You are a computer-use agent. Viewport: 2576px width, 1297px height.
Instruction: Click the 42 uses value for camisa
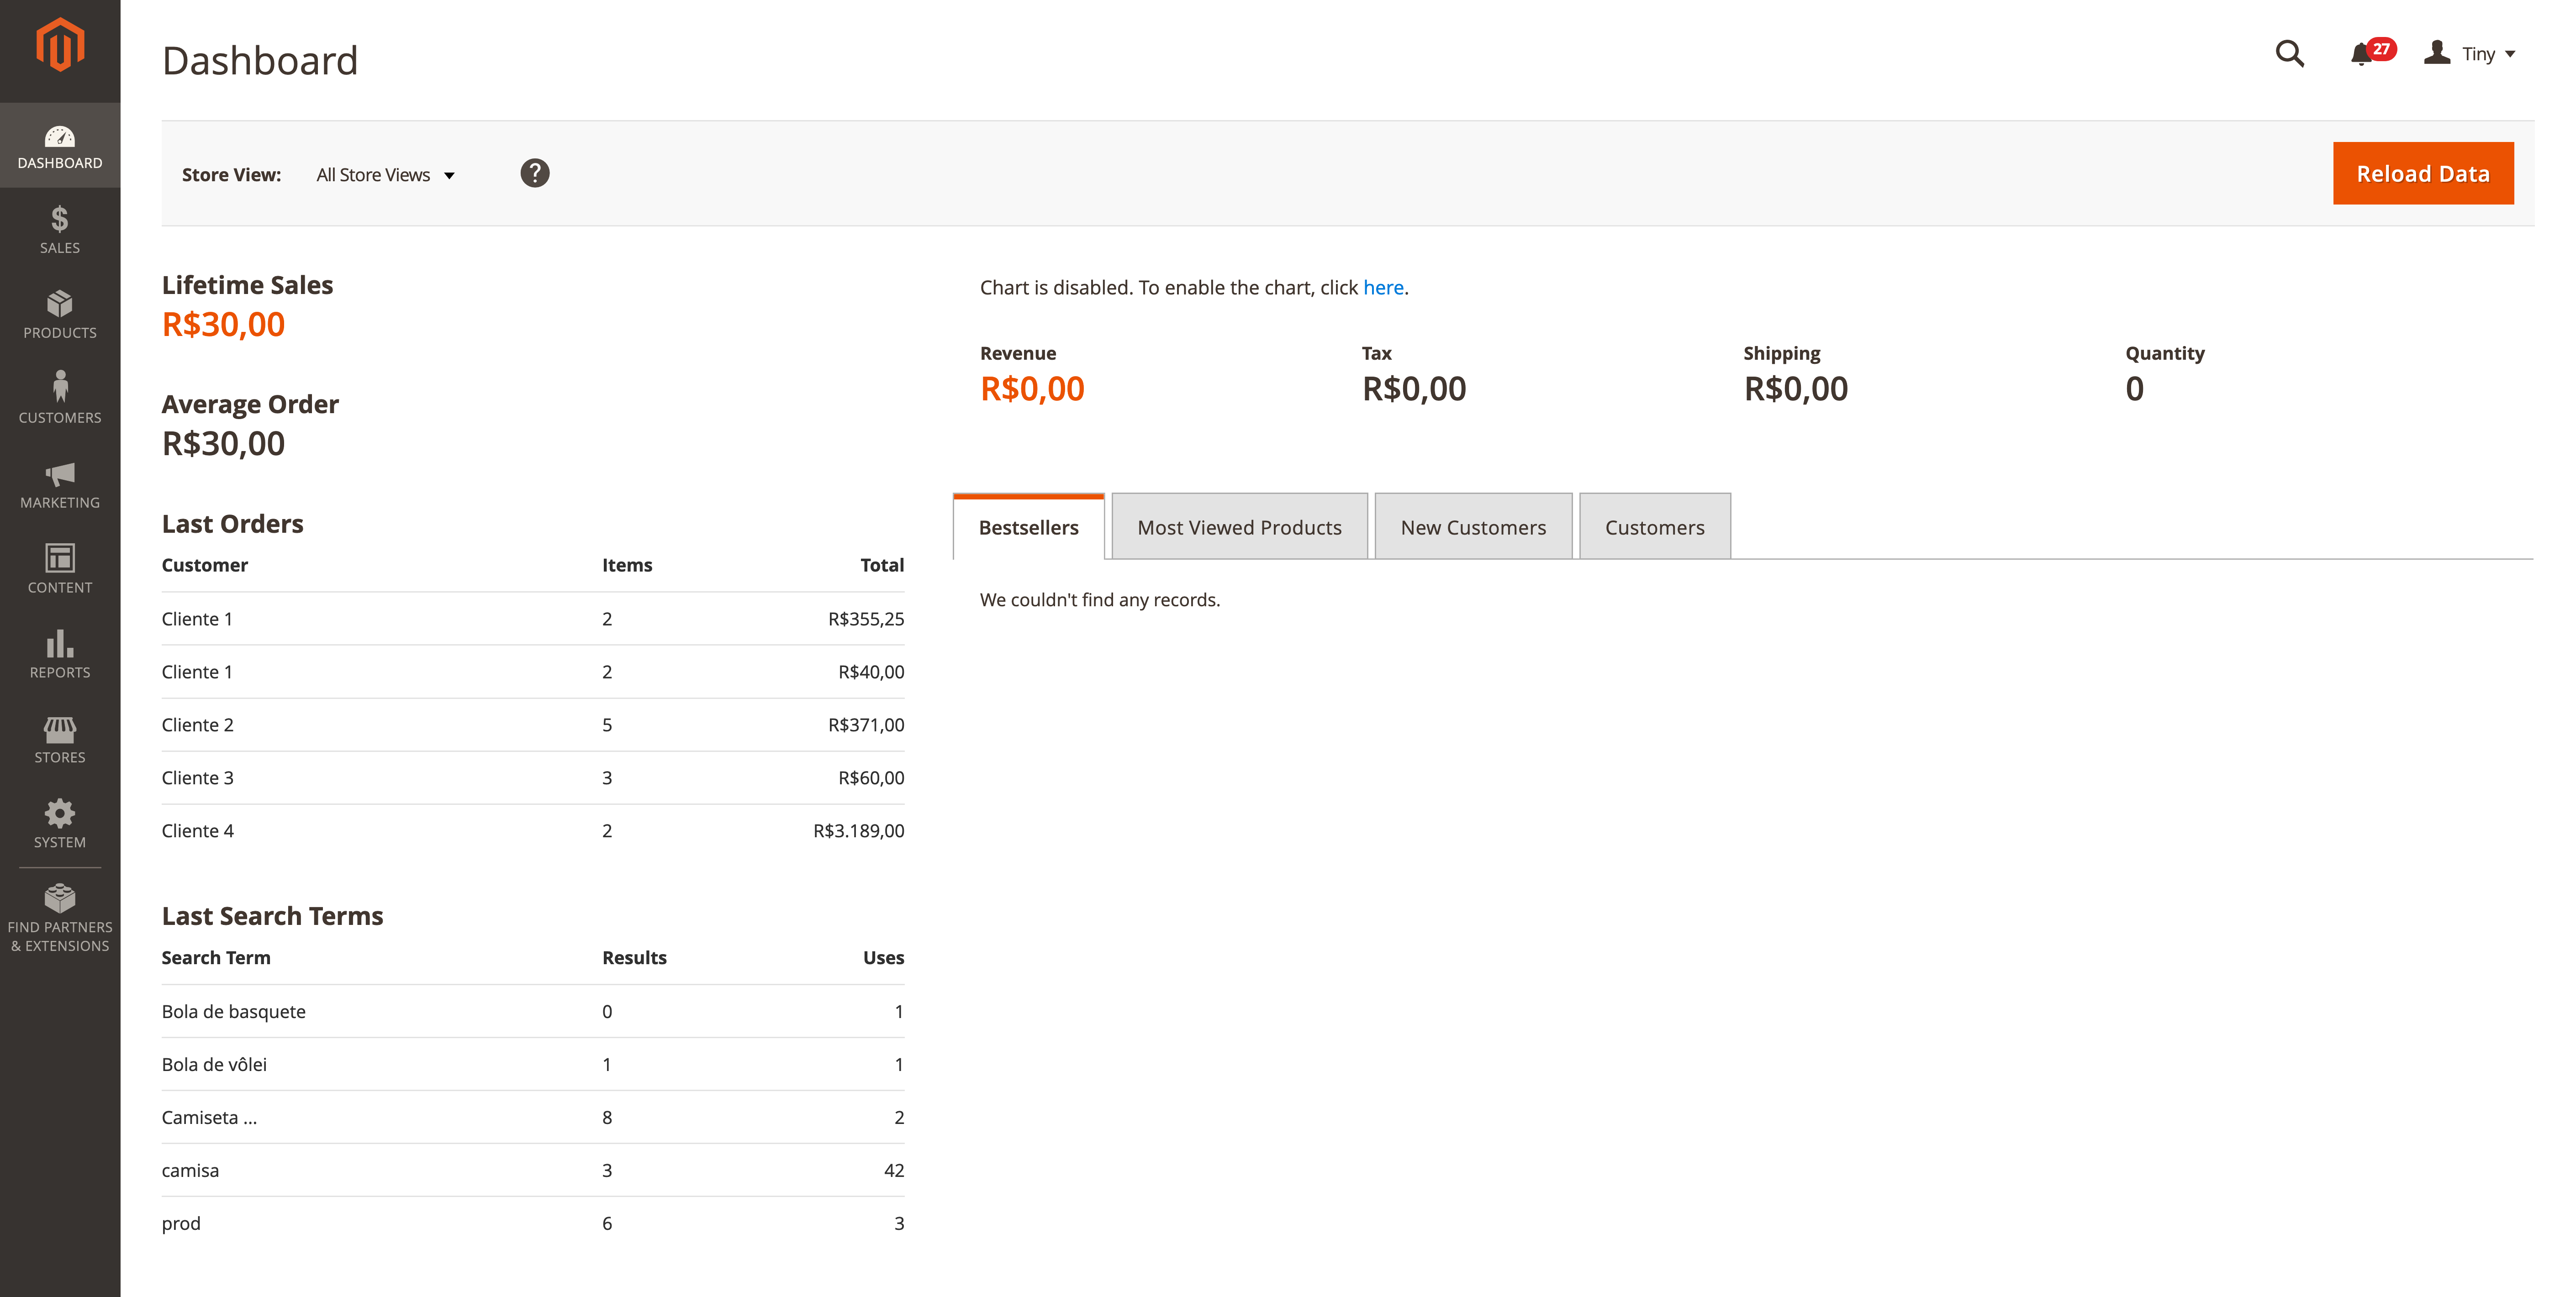point(893,1170)
